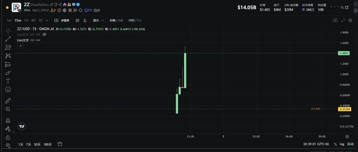Switch to the 1H timeframe
Viewport: 358px width, 152px height.
[26, 20]
